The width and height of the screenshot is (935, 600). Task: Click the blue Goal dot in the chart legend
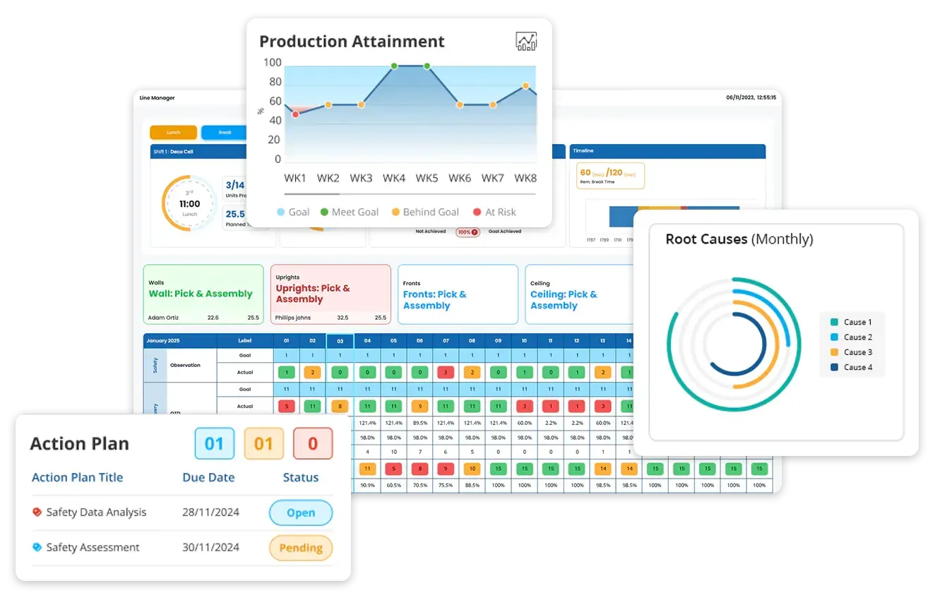click(x=280, y=212)
